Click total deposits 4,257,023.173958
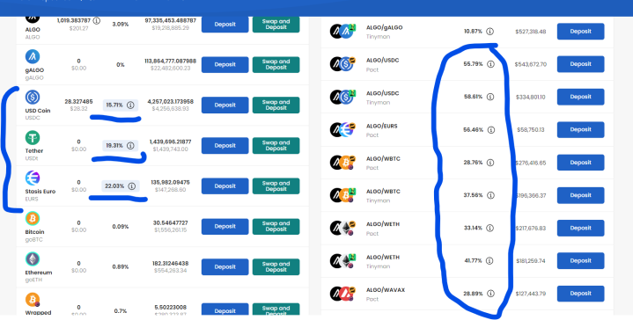 pos(171,102)
